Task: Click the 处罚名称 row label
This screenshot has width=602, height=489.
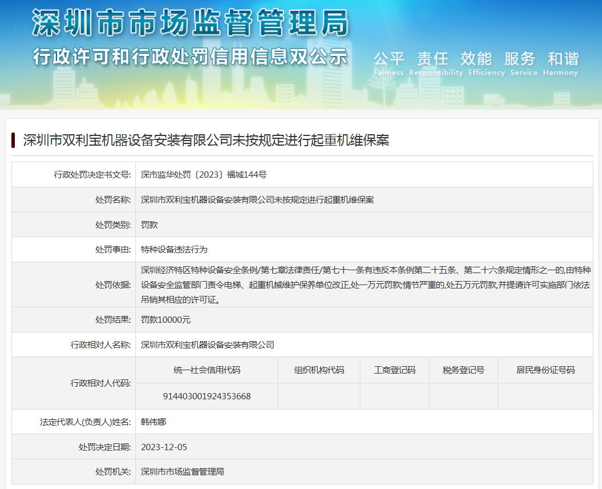Action: tap(113, 200)
